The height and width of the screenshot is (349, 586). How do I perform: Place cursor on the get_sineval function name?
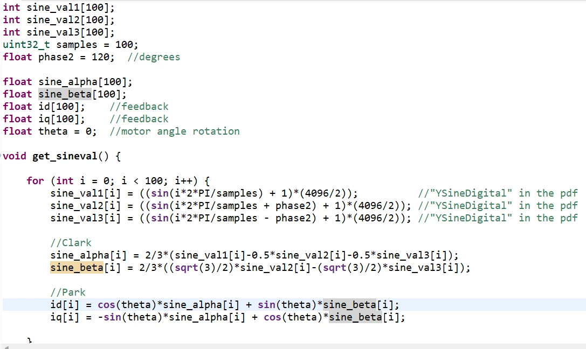click(x=65, y=156)
